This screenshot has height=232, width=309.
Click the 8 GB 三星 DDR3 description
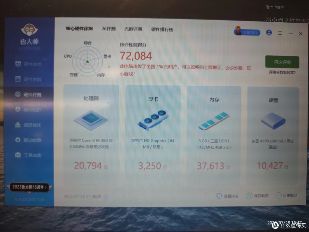pos(214,144)
